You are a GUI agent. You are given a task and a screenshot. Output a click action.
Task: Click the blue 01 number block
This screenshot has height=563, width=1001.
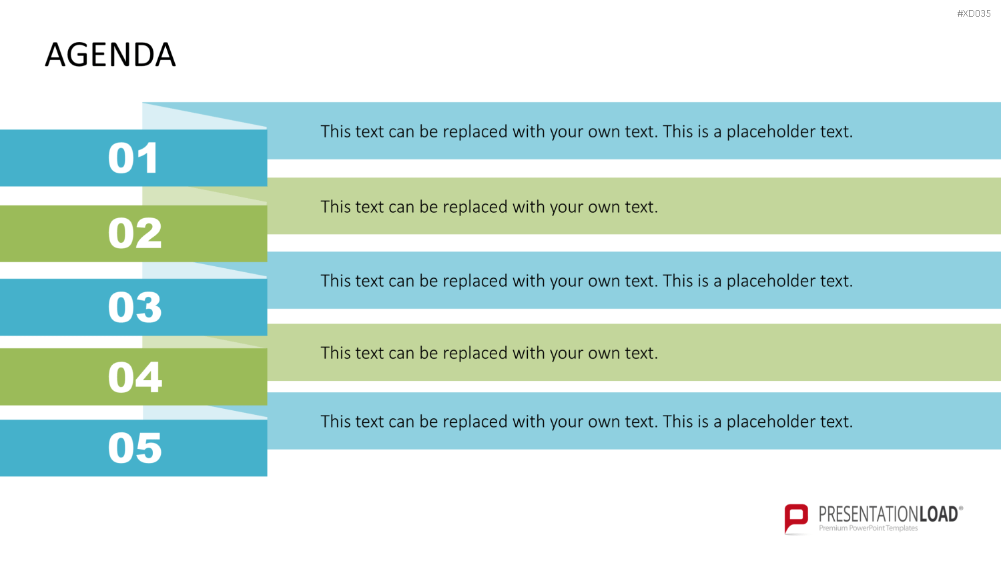pos(133,158)
